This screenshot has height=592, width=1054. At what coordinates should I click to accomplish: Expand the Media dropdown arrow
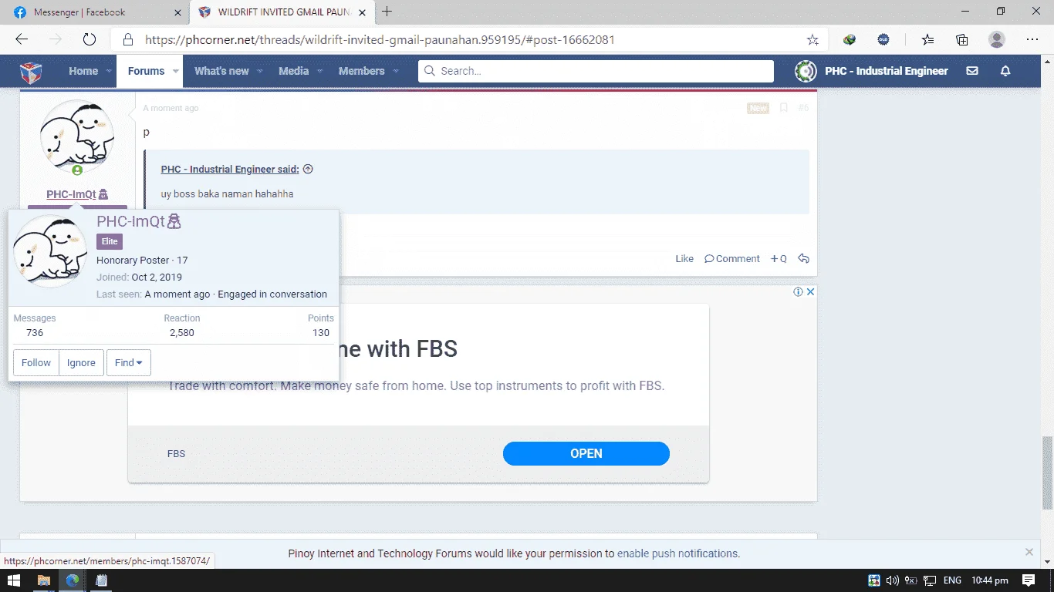[x=319, y=71]
